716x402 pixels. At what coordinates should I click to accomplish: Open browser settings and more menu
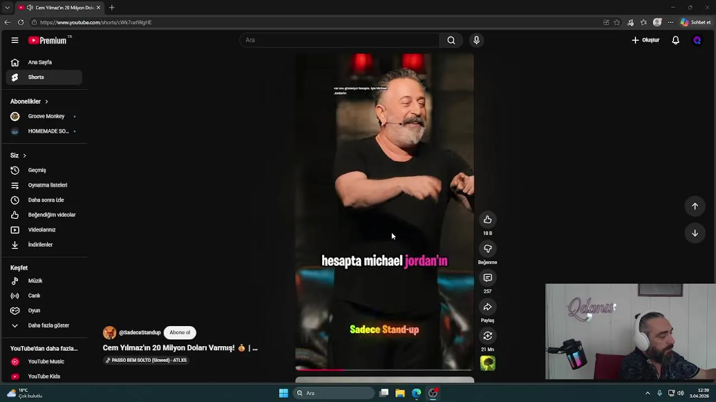(x=670, y=22)
